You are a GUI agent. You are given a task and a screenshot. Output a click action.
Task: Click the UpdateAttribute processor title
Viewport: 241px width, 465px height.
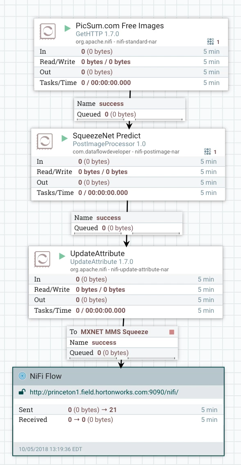(x=98, y=254)
